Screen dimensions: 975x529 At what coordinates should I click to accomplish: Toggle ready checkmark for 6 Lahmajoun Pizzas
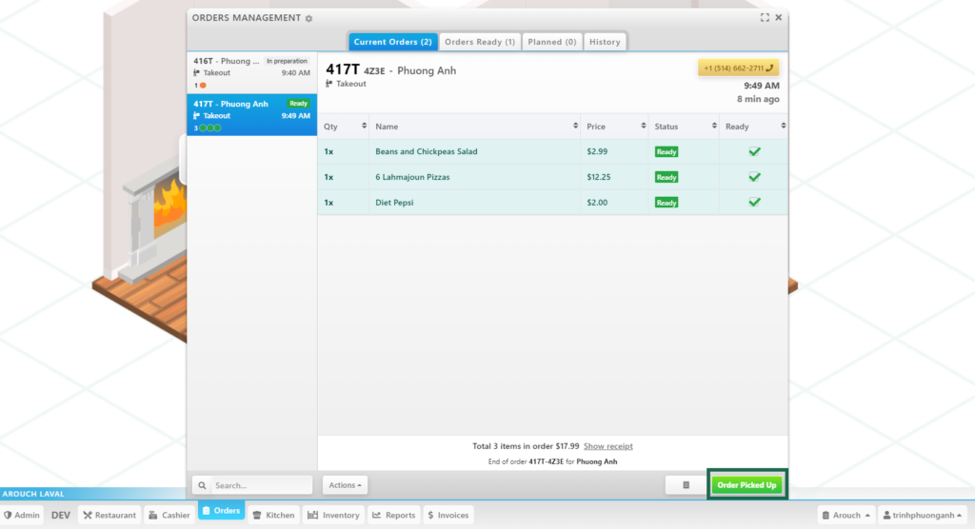point(754,177)
